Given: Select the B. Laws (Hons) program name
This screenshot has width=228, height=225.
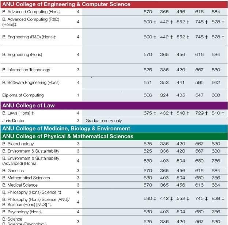Looking at the screenshot, I should [18, 113].
